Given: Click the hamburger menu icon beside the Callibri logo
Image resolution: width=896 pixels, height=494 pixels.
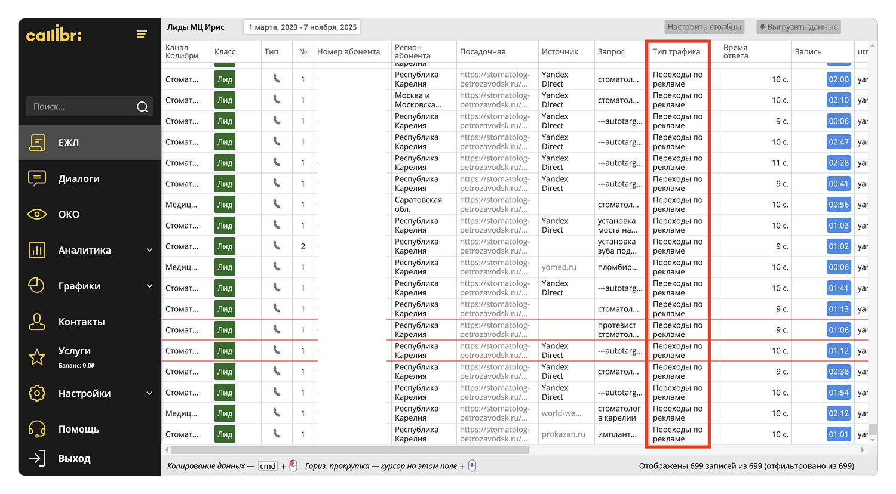Looking at the screenshot, I should 142,34.
